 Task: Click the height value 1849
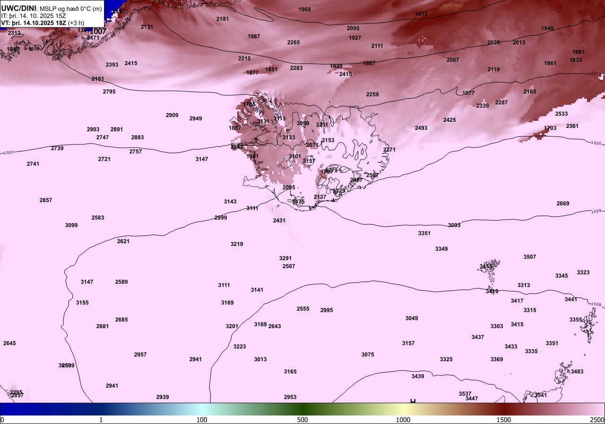coord(547,28)
